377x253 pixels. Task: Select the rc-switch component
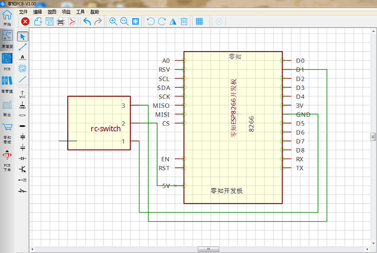pos(99,123)
